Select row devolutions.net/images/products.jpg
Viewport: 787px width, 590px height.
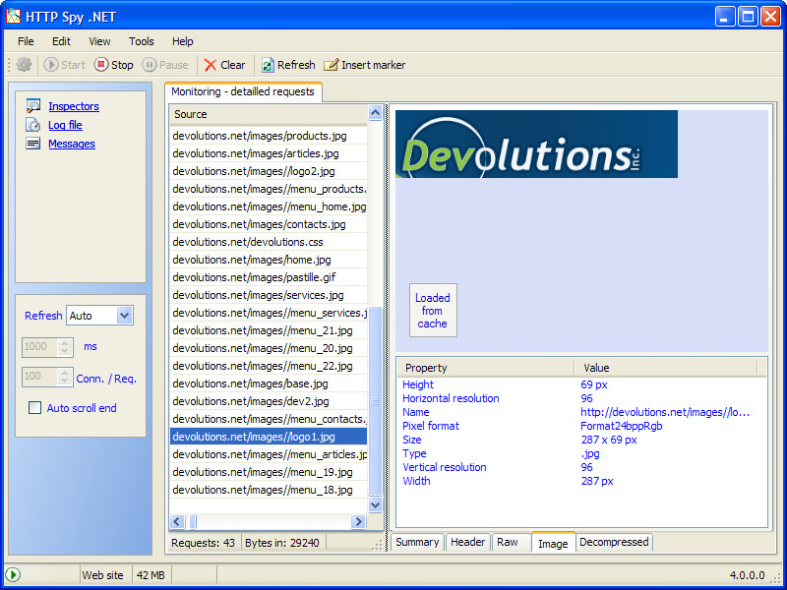click(x=268, y=136)
